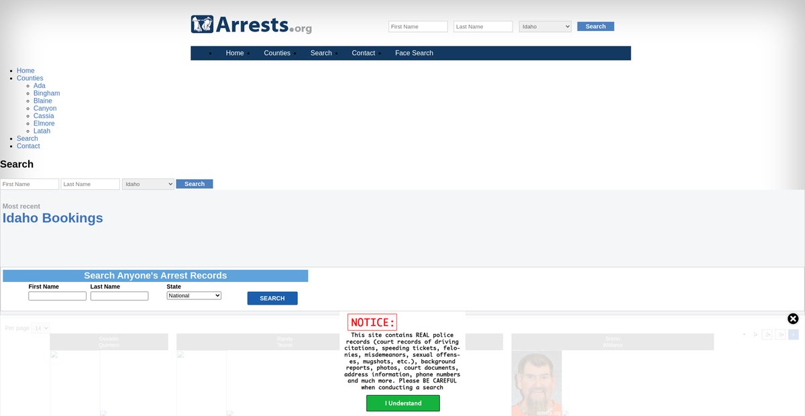This screenshot has width=805, height=416.
Task: Open the Ada county link
Action: pos(40,86)
